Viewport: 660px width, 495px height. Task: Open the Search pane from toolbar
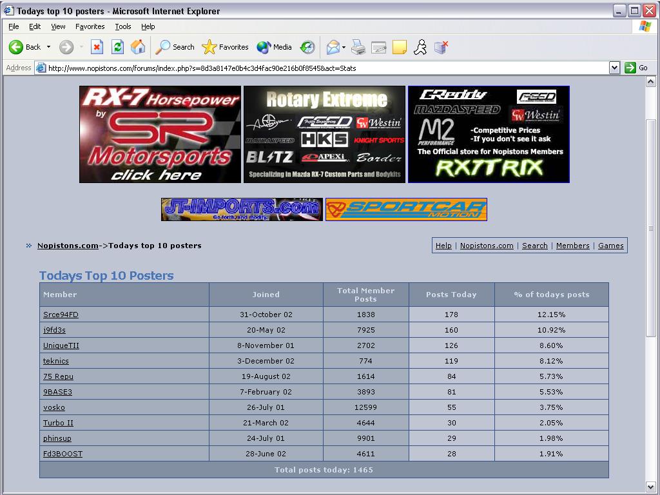(175, 47)
